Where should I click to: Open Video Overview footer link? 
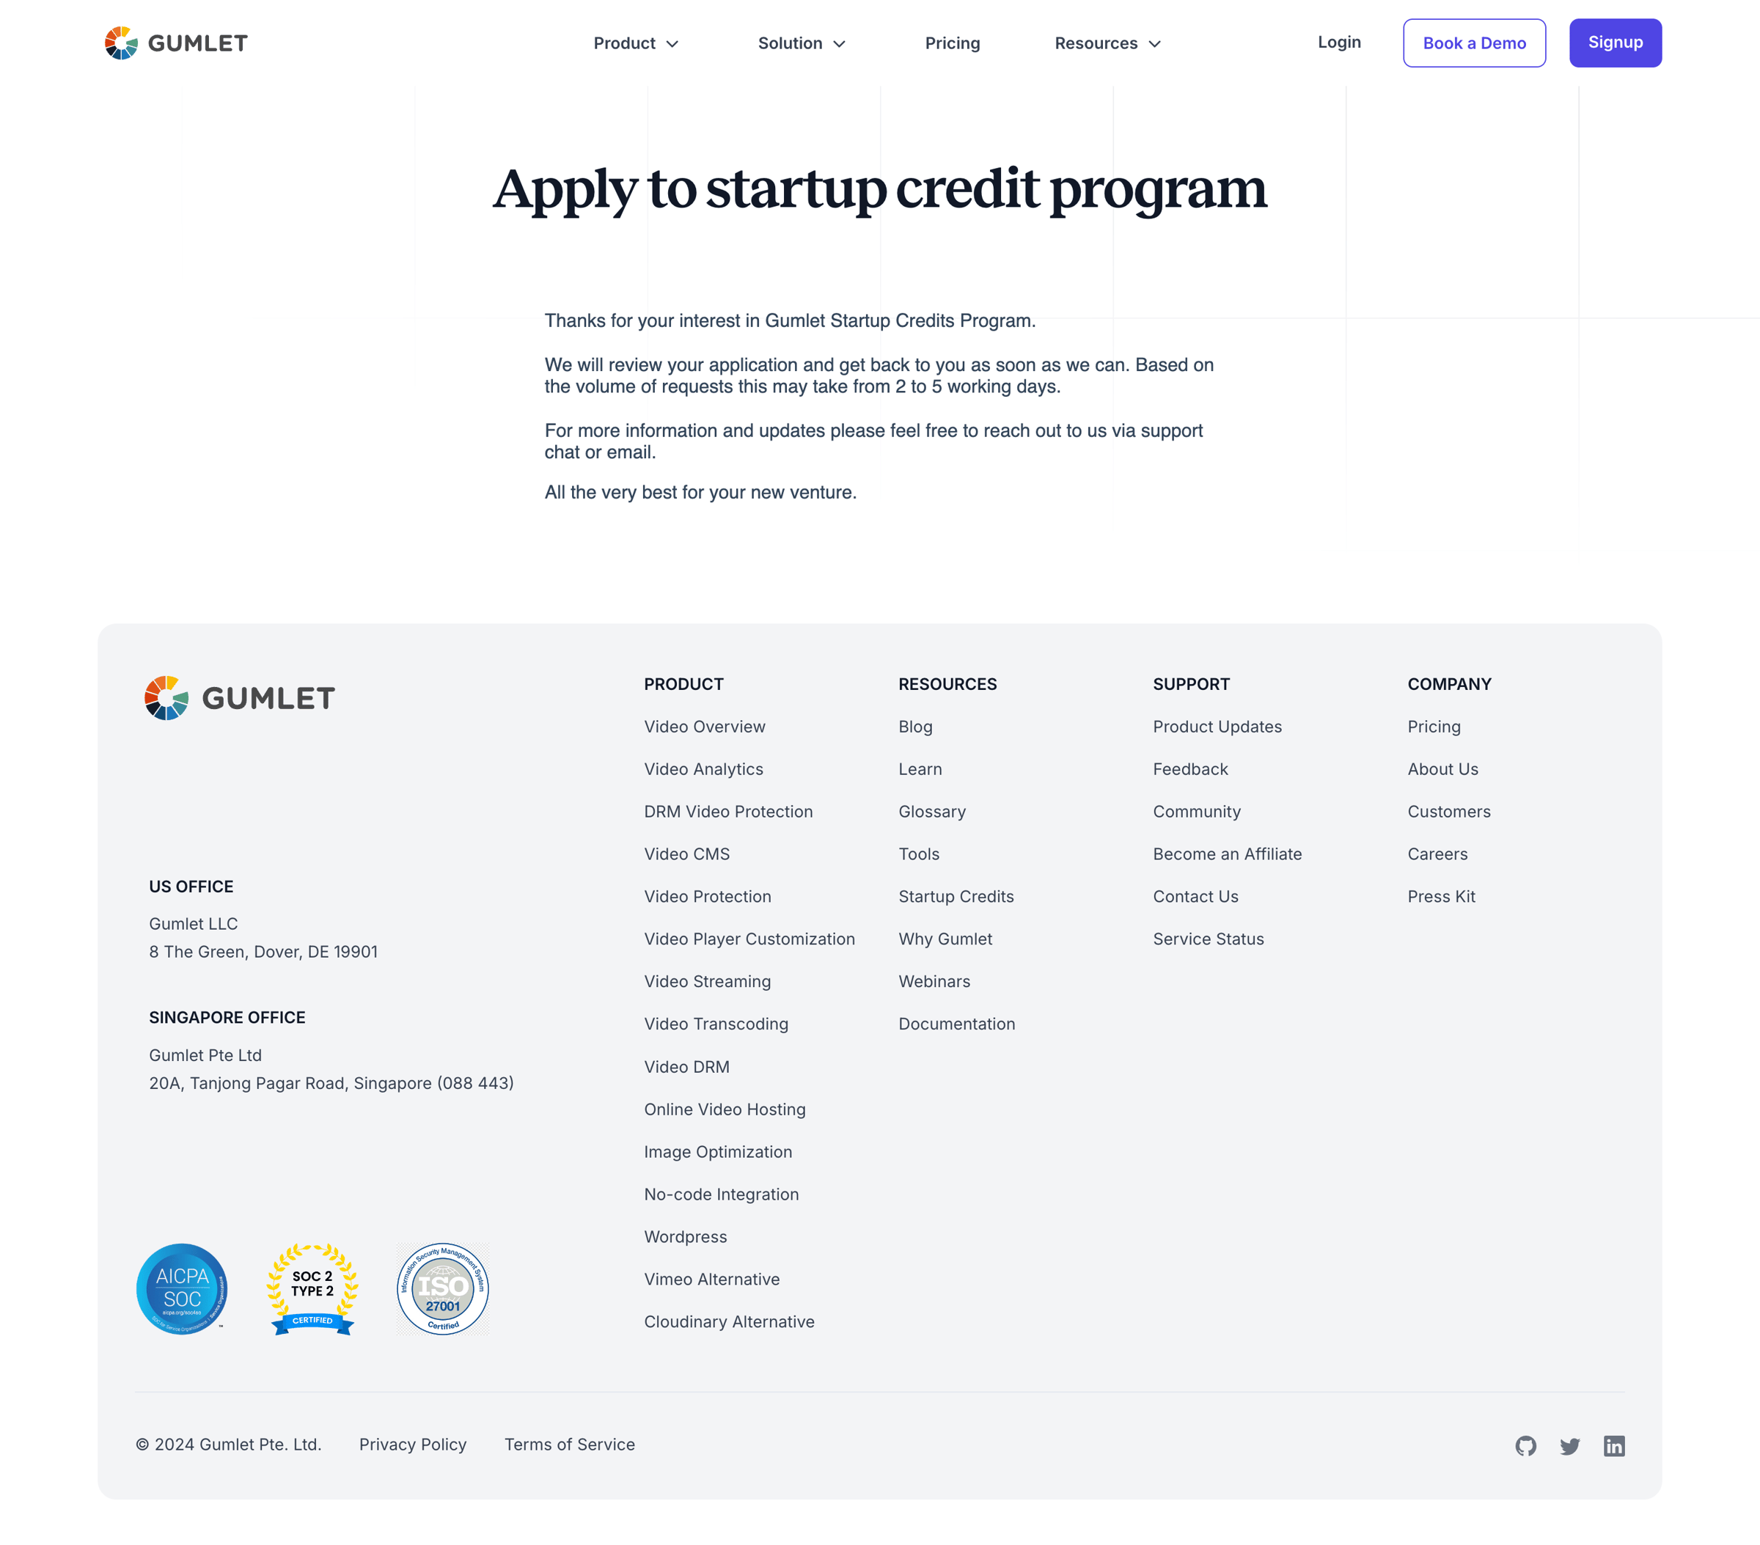(x=704, y=726)
